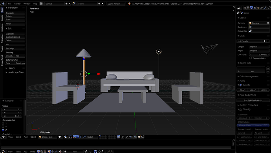This screenshot has width=271, height=153.
Task: Open the File menu
Action: pyautogui.click(x=10, y=4)
